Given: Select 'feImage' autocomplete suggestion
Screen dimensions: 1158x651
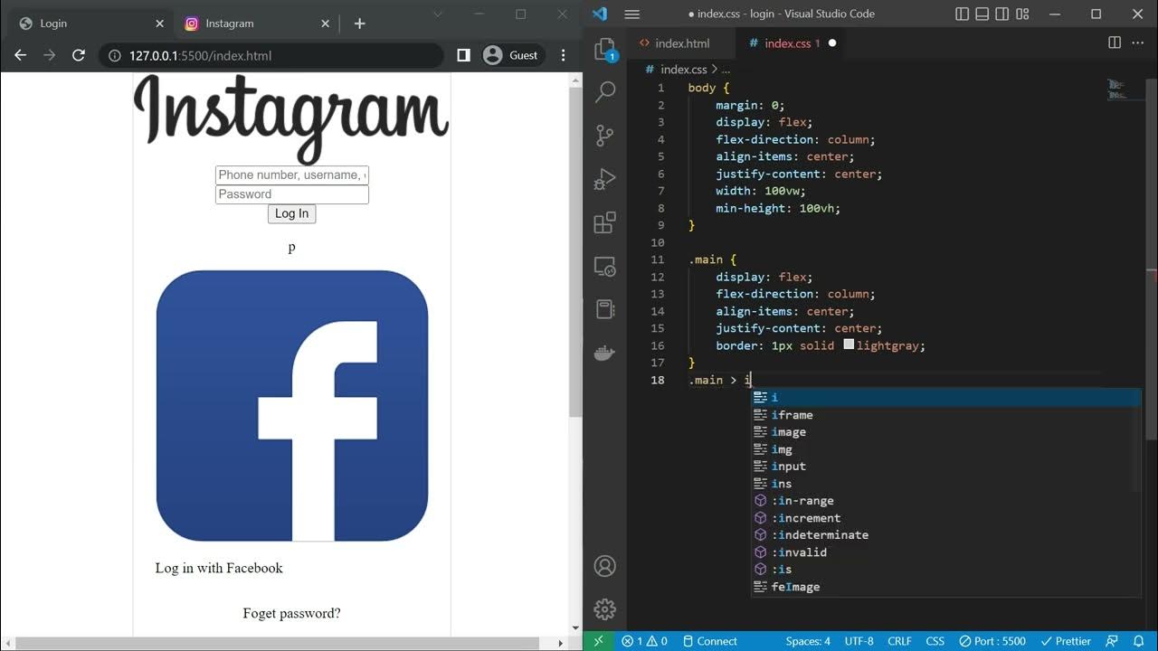Looking at the screenshot, I should [x=946, y=586].
